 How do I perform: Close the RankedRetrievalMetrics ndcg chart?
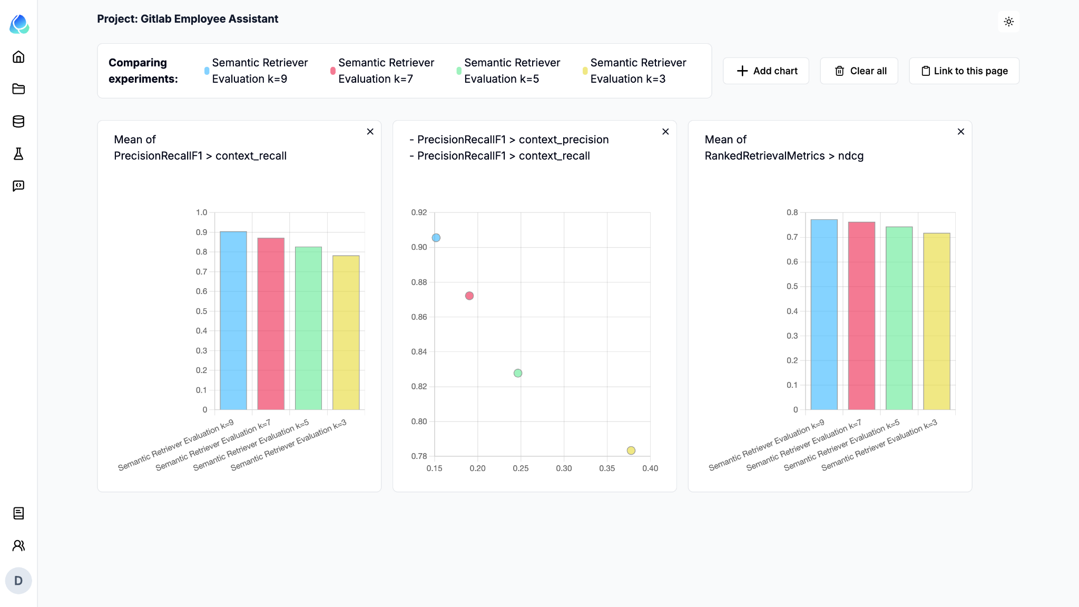(x=961, y=132)
